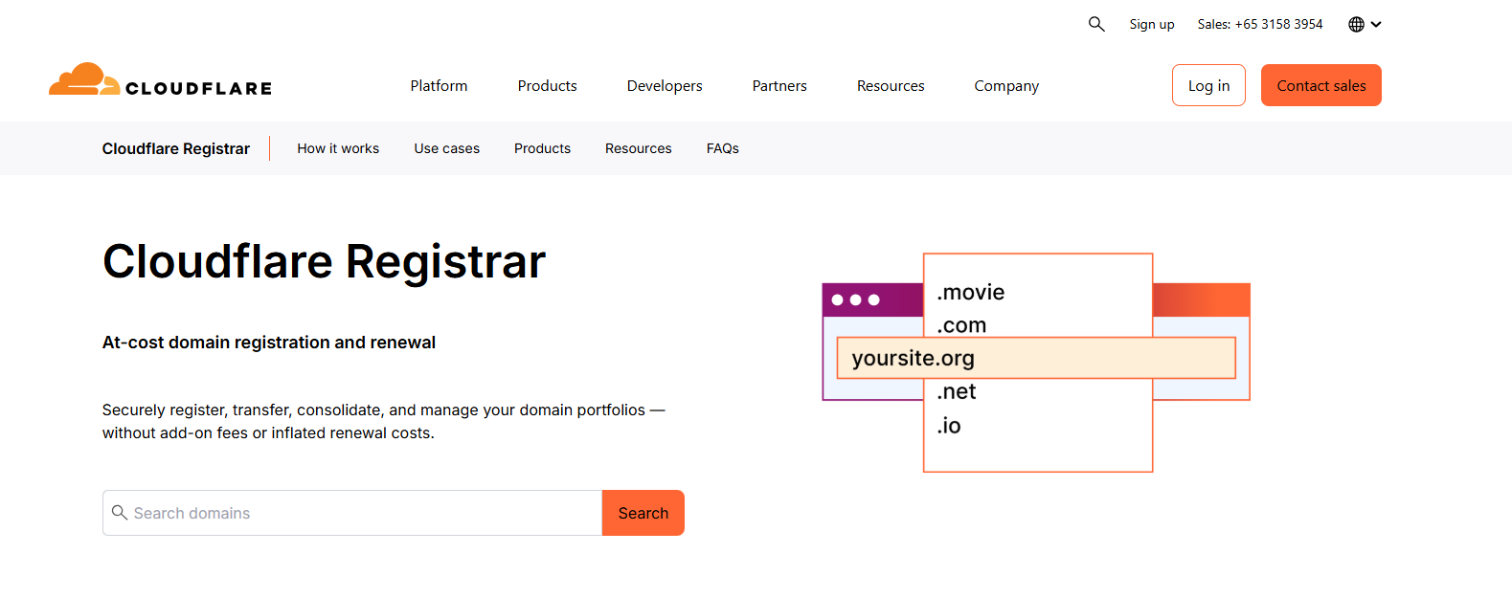1512x598 pixels.
Task: Open the globe language selector
Action: 1356,25
